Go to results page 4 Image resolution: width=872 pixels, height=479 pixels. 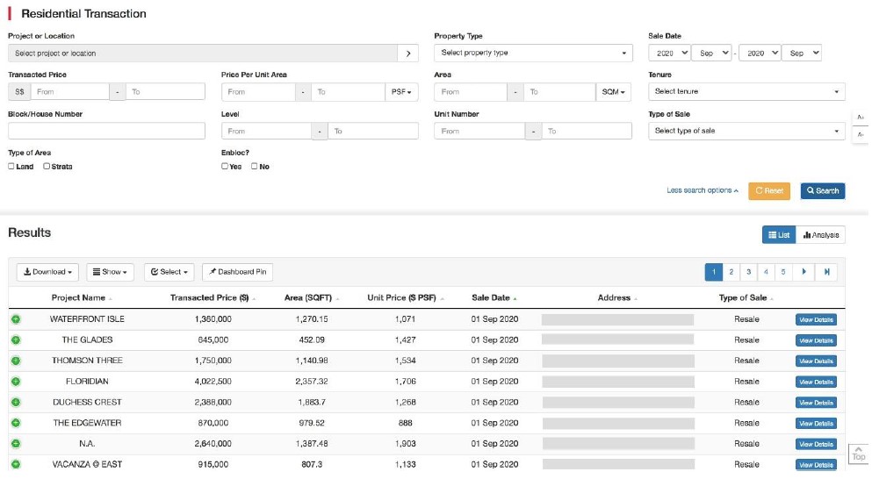(x=766, y=272)
